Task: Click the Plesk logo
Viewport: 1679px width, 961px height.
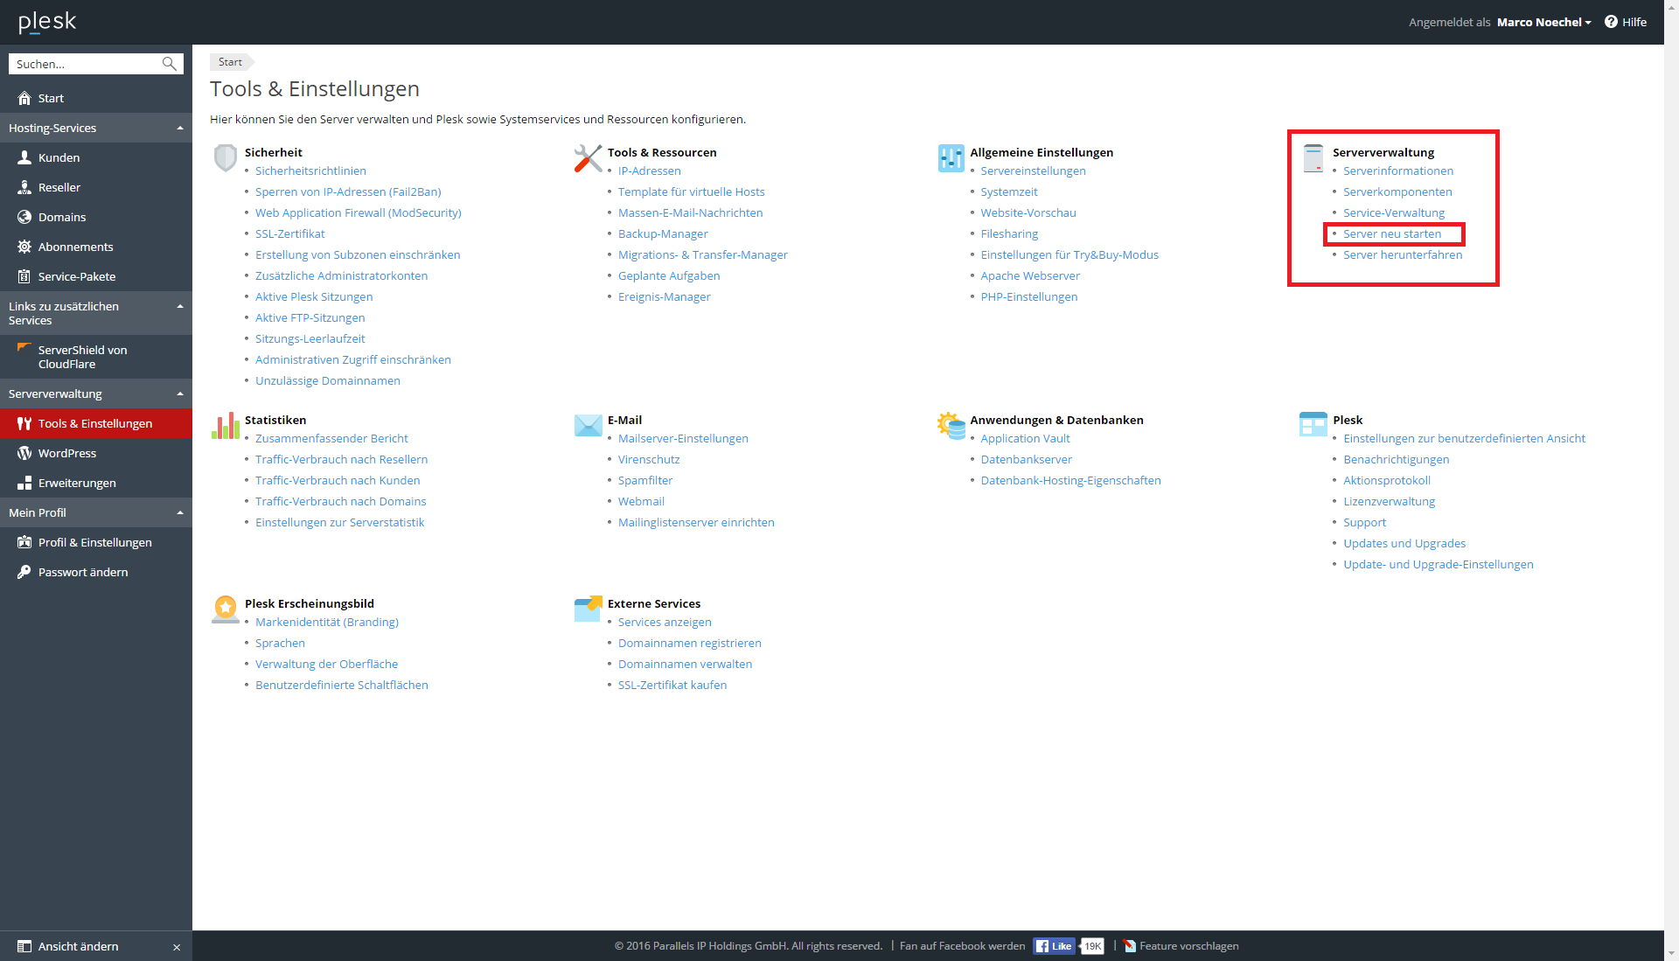Action: click(47, 22)
